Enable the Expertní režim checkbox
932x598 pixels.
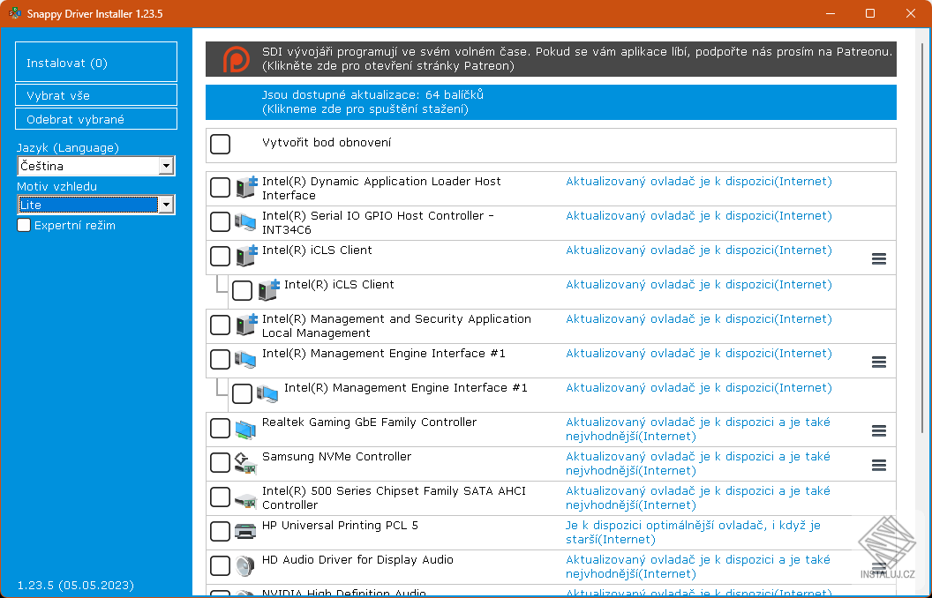(24, 225)
